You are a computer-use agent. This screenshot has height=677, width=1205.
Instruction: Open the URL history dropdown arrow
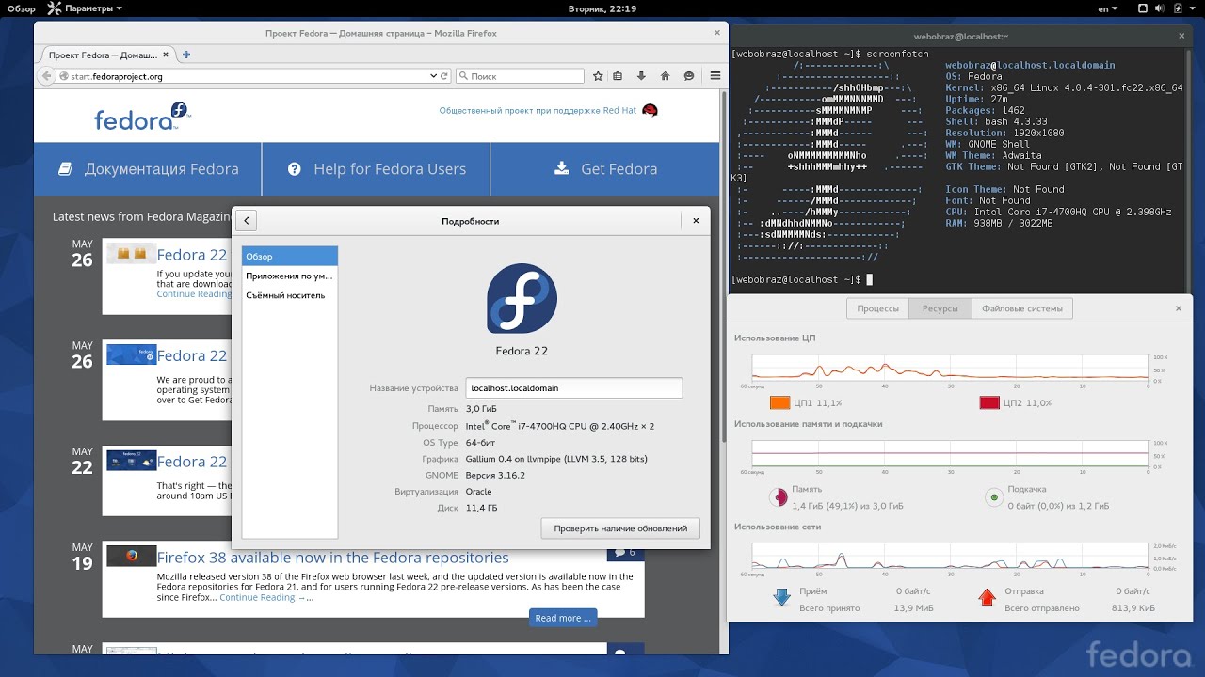point(434,76)
